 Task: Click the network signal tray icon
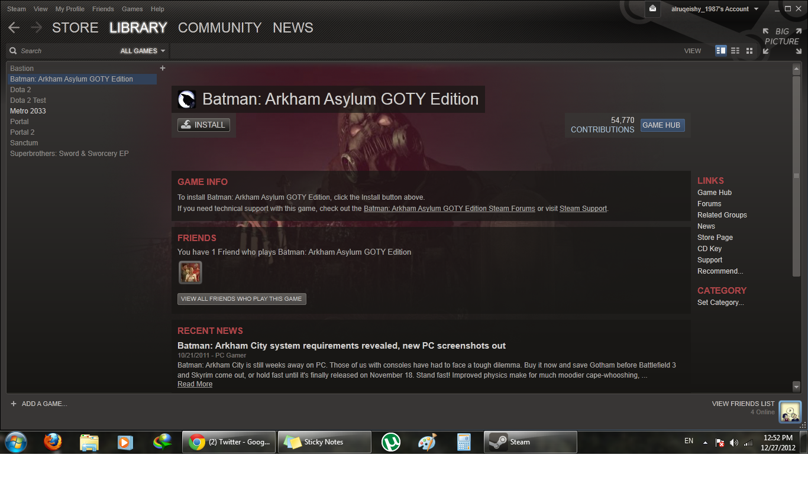(748, 442)
